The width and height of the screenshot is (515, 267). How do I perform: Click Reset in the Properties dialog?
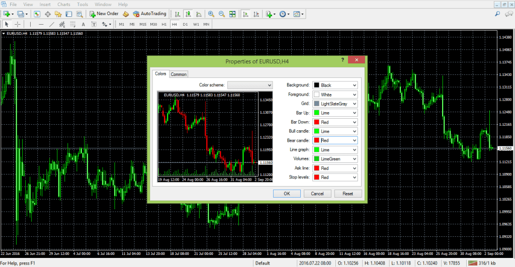[348, 194]
